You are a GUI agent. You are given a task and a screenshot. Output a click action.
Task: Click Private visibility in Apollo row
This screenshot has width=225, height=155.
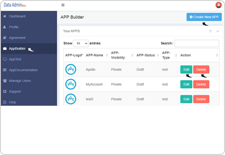click(x=116, y=69)
